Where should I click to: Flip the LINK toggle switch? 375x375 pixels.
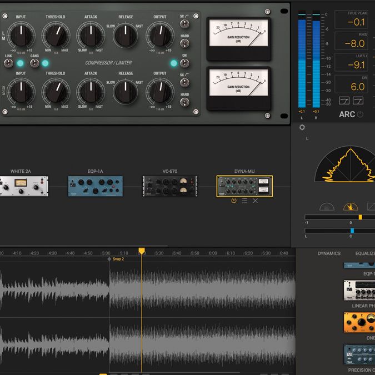click(8, 63)
